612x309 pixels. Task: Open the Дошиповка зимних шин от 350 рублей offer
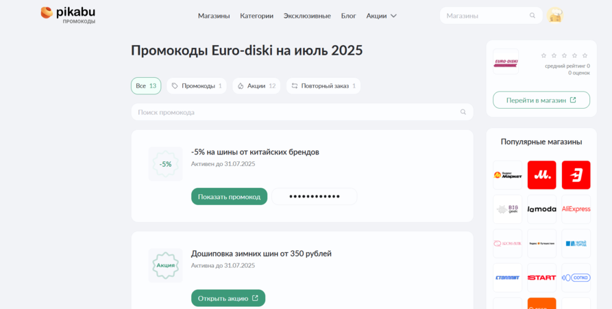(x=261, y=254)
